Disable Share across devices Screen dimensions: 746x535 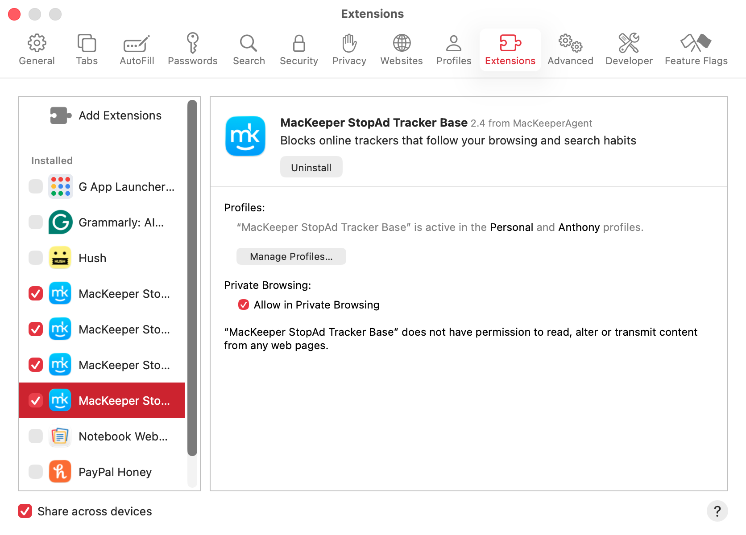pyautogui.click(x=25, y=511)
